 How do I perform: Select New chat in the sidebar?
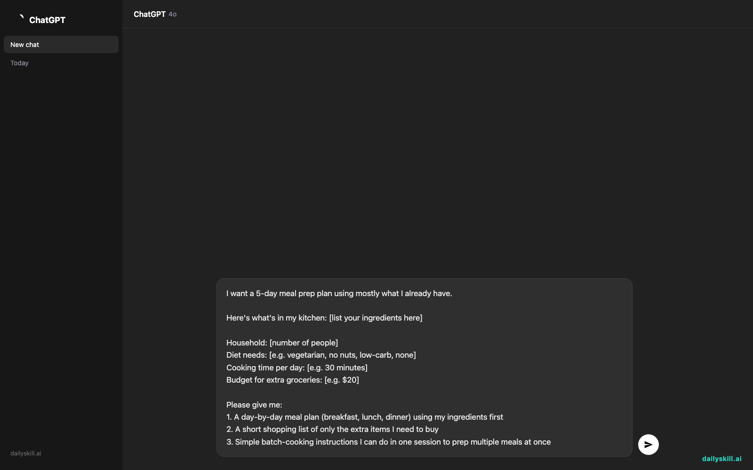(61, 45)
